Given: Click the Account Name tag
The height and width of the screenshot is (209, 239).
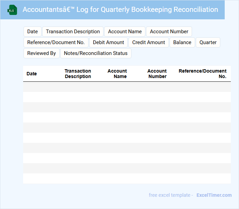Looking at the screenshot, I should [125, 32].
